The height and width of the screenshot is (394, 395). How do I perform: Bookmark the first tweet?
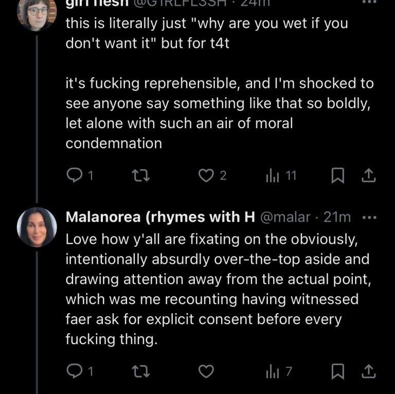337,176
